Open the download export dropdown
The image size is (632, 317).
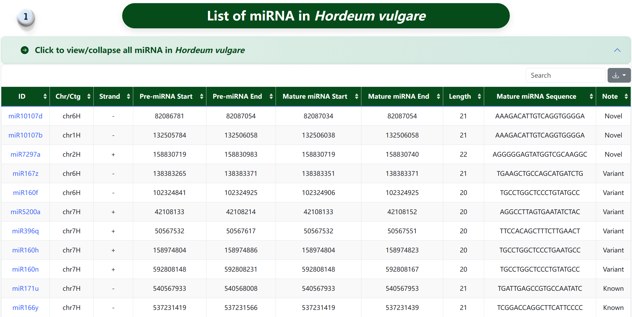pyautogui.click(x=619, y=75)
